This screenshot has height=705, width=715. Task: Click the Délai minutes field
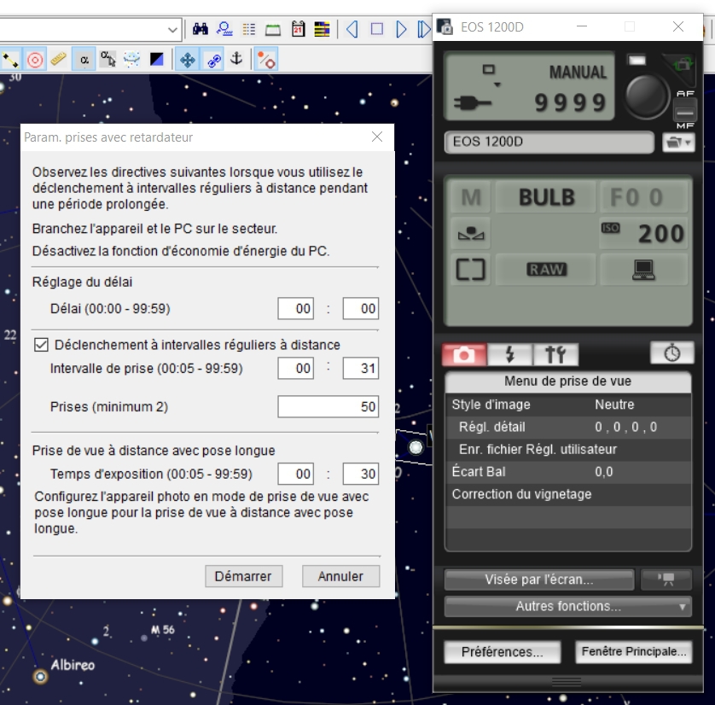point(295,309)
